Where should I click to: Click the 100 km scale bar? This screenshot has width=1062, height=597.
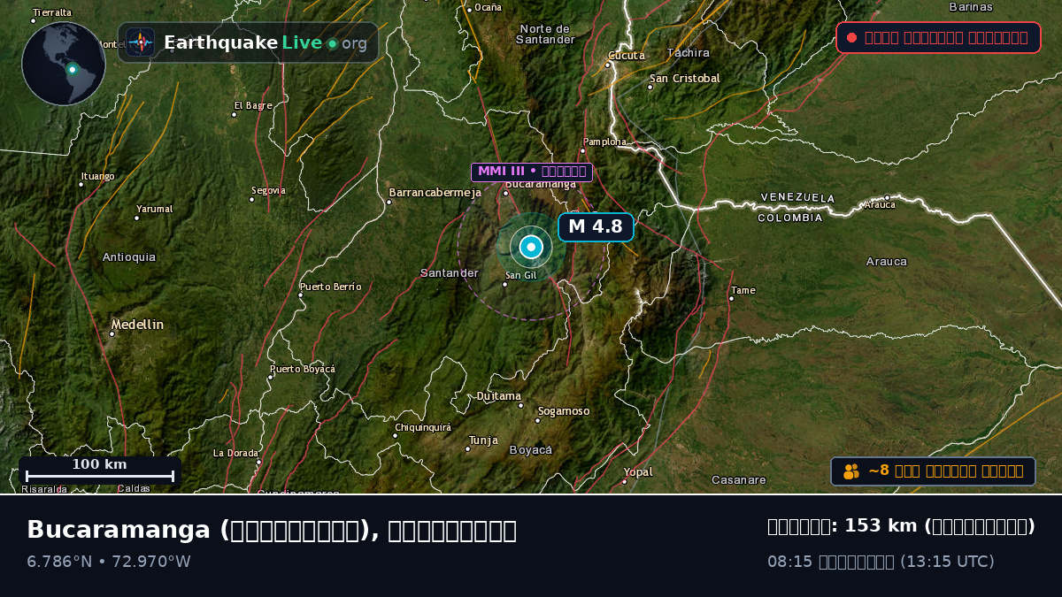click(99, 471)
